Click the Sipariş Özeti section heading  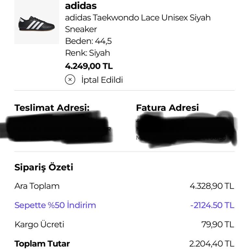click(x=44, y=167)
